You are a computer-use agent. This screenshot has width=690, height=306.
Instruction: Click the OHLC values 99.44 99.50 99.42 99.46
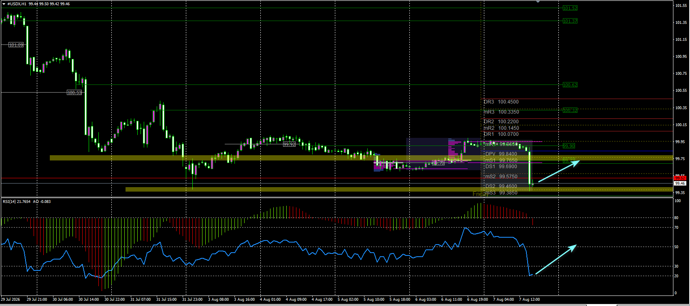tap(49, 4)
